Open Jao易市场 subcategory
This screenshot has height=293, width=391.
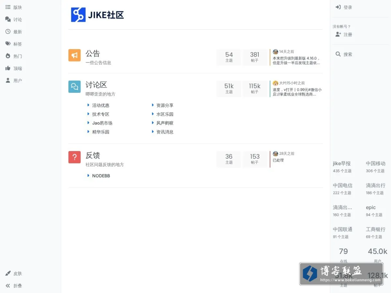[x=102, y=123]
